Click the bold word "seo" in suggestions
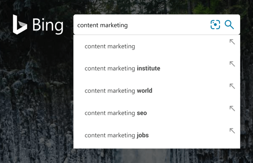The width and height of the screenshot is (253, 163). point(142,113)
